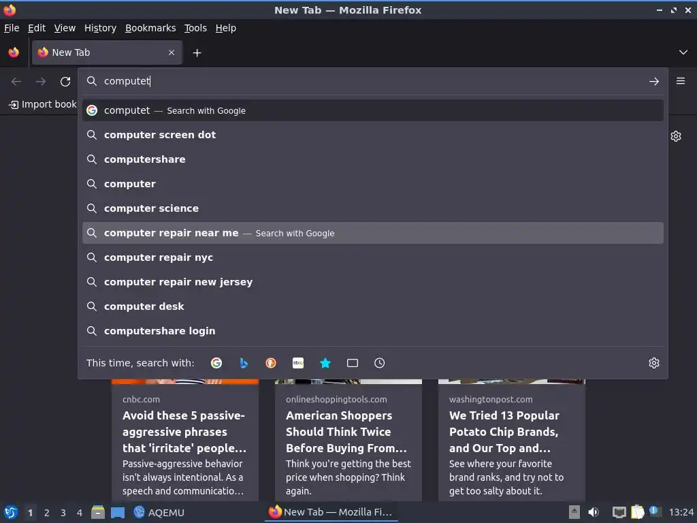
Task: Click the go arrow in address bar
Action: click(x=654, y=82)
